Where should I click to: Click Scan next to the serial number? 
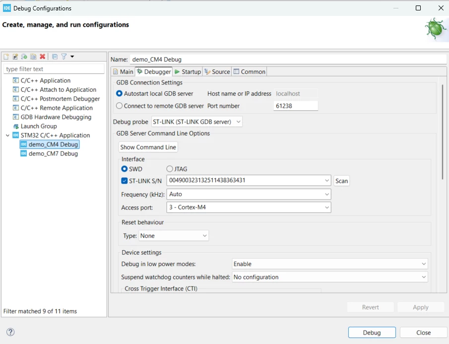coord(341,181)
